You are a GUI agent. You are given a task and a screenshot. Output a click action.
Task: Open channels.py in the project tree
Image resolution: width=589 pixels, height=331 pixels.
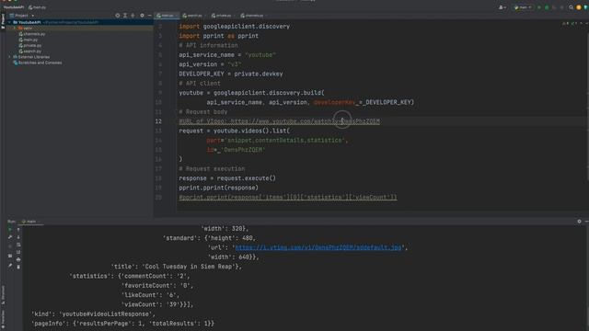click(32, 34)
